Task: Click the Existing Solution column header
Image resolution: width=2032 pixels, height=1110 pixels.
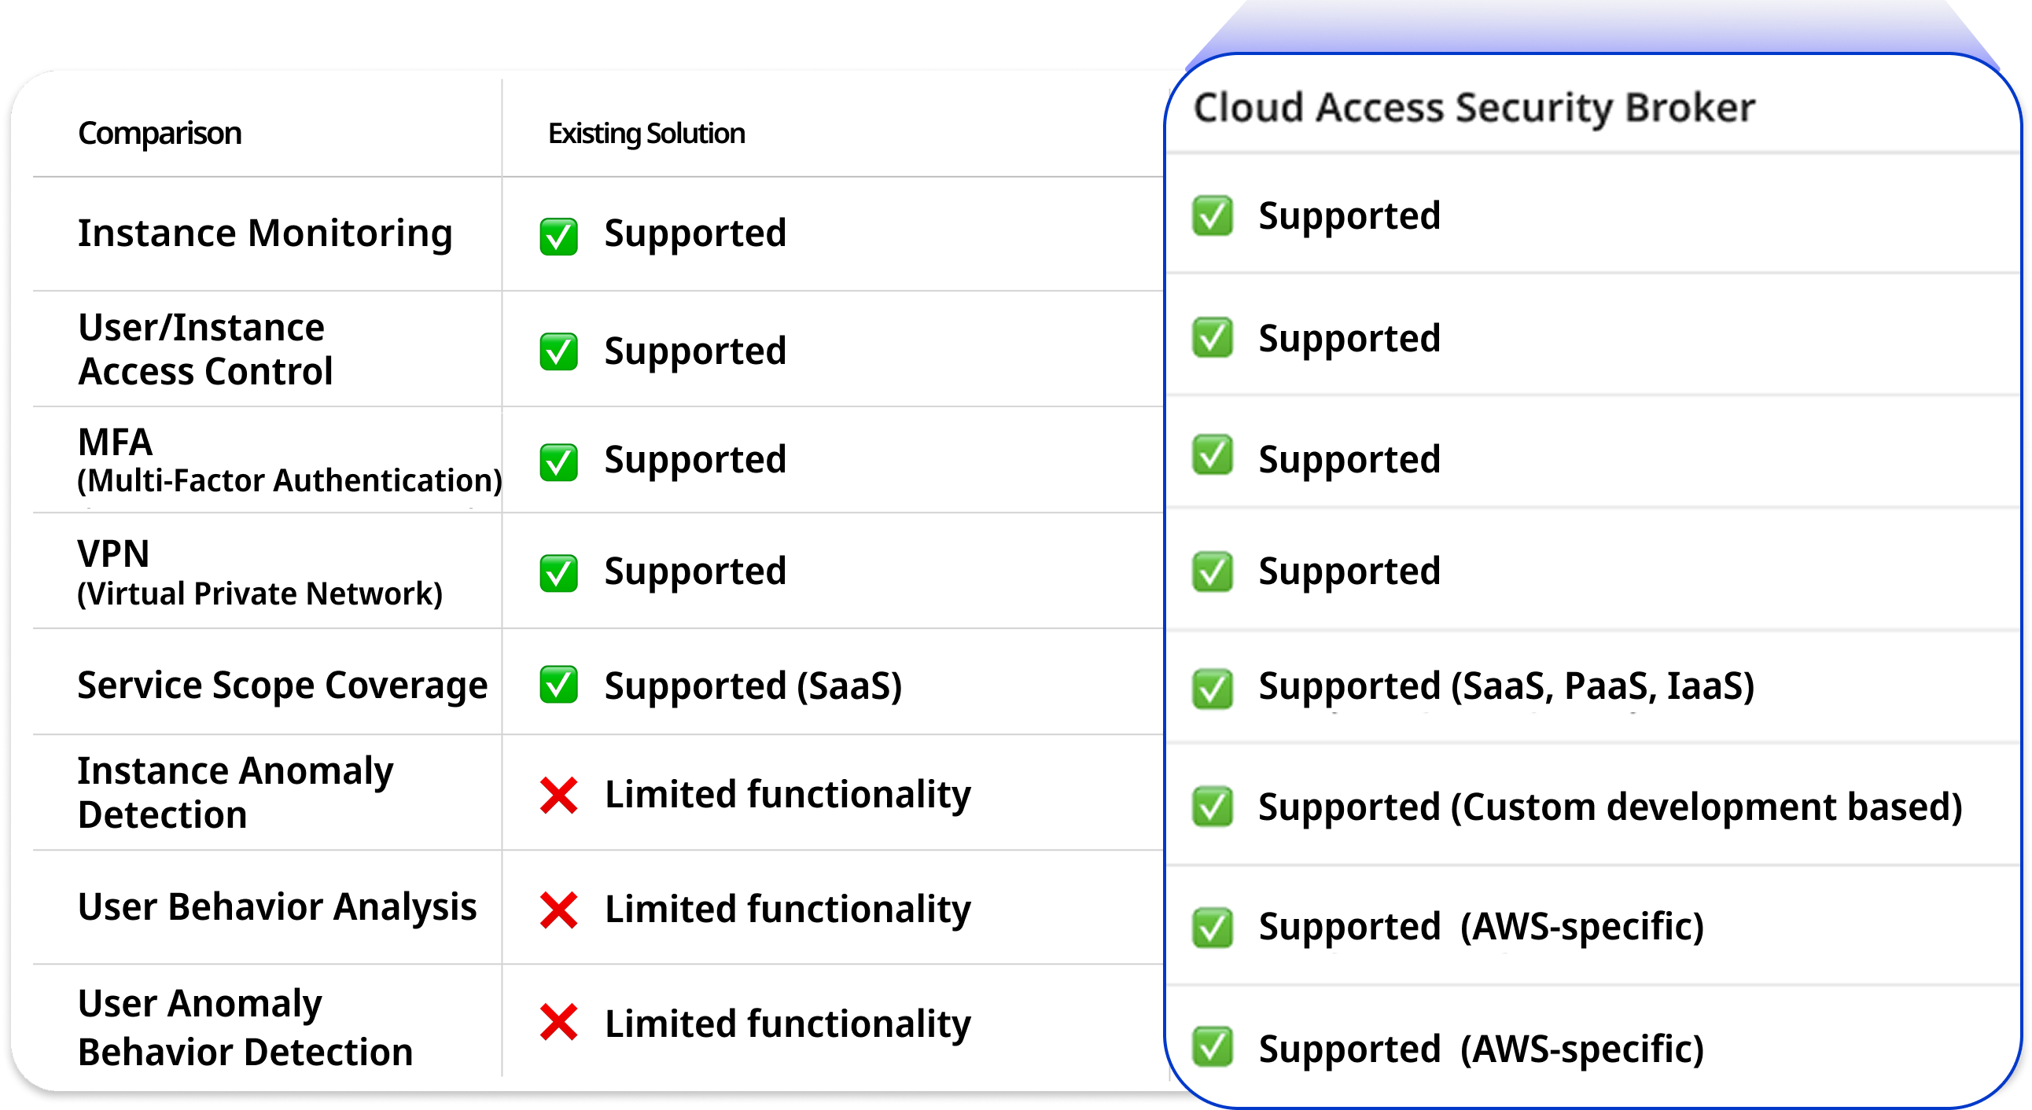Action: (x=646, y=133)
